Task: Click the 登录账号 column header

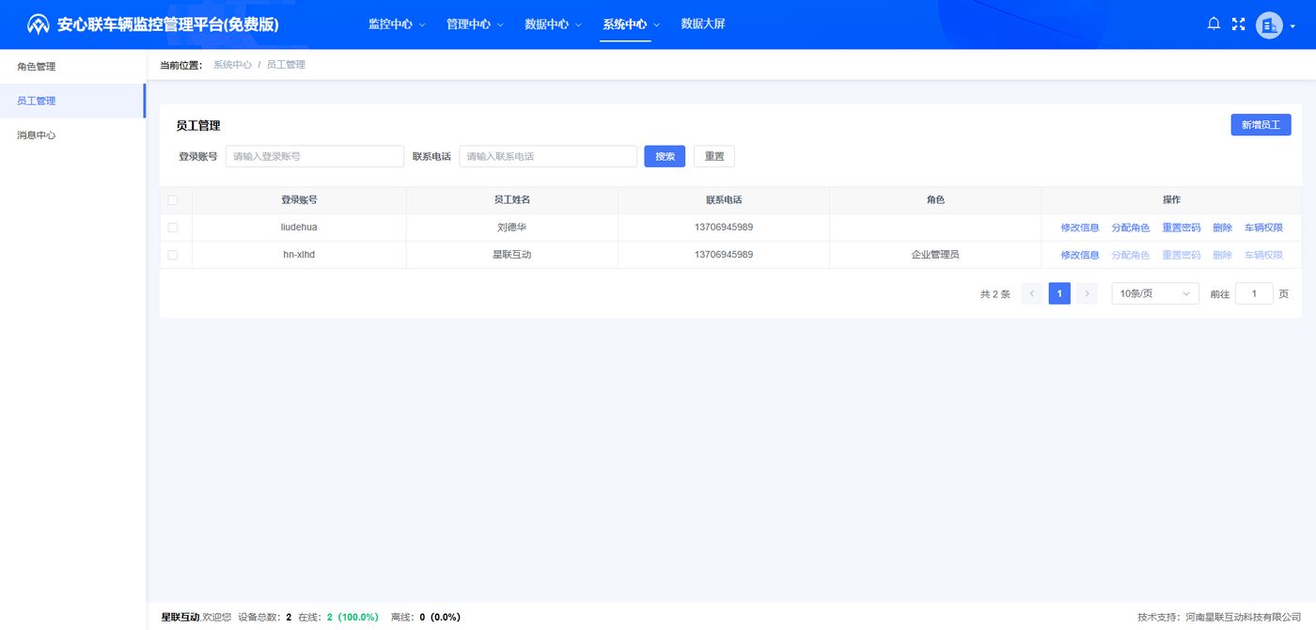Action: pos(299,200)
